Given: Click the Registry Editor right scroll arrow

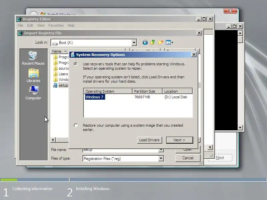Looking at the screenshot, I should tap(210, 147).
